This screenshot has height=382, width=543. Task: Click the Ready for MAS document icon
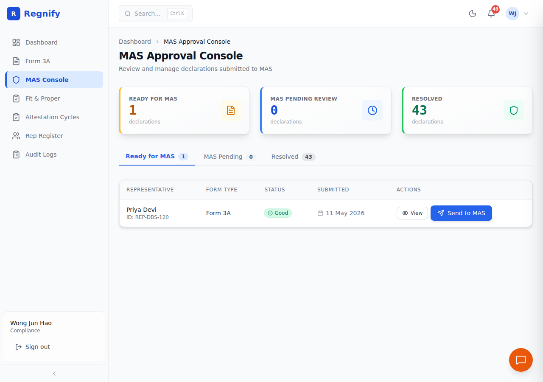pyautogui.click(x=231, y=110)
